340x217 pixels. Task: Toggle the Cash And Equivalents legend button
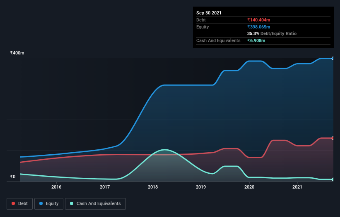95,204
